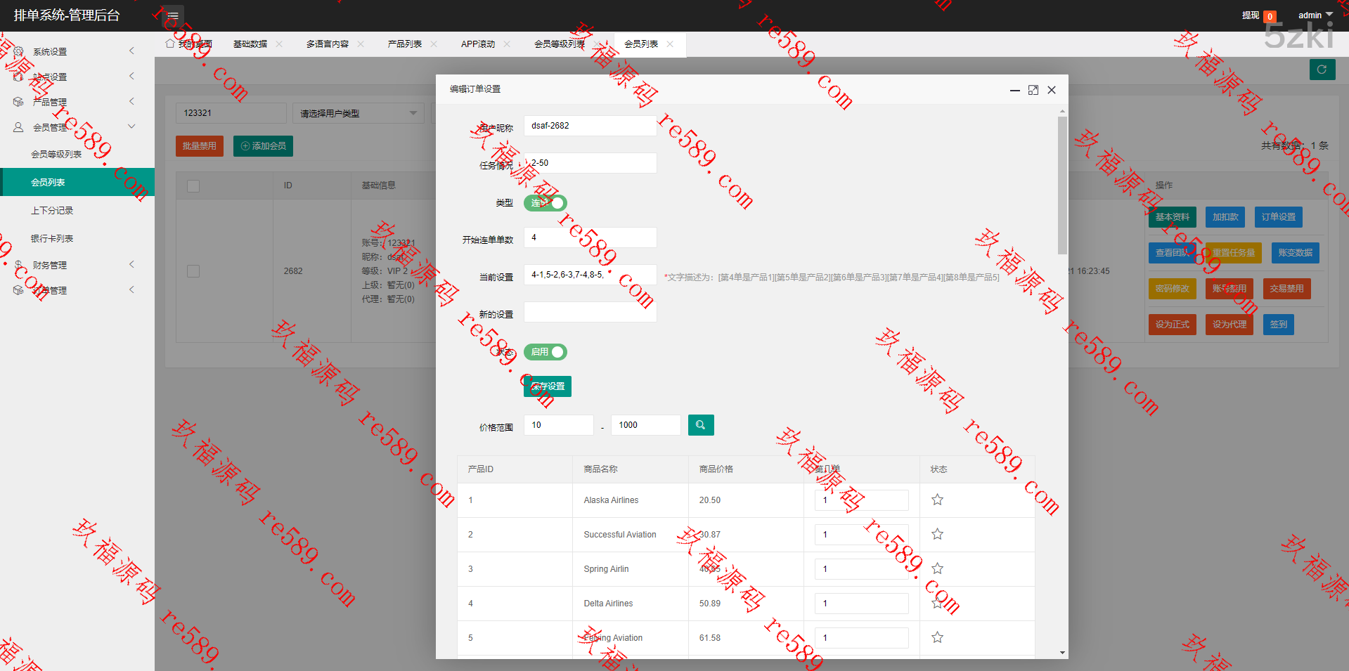Click the 新的设置 input field
Viewport: 1349px width, 671px height.
pos(590,312)
